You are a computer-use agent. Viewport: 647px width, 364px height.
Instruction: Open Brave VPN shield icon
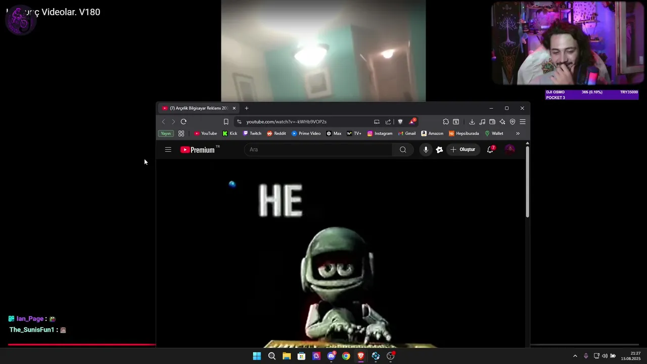point(513,121)
